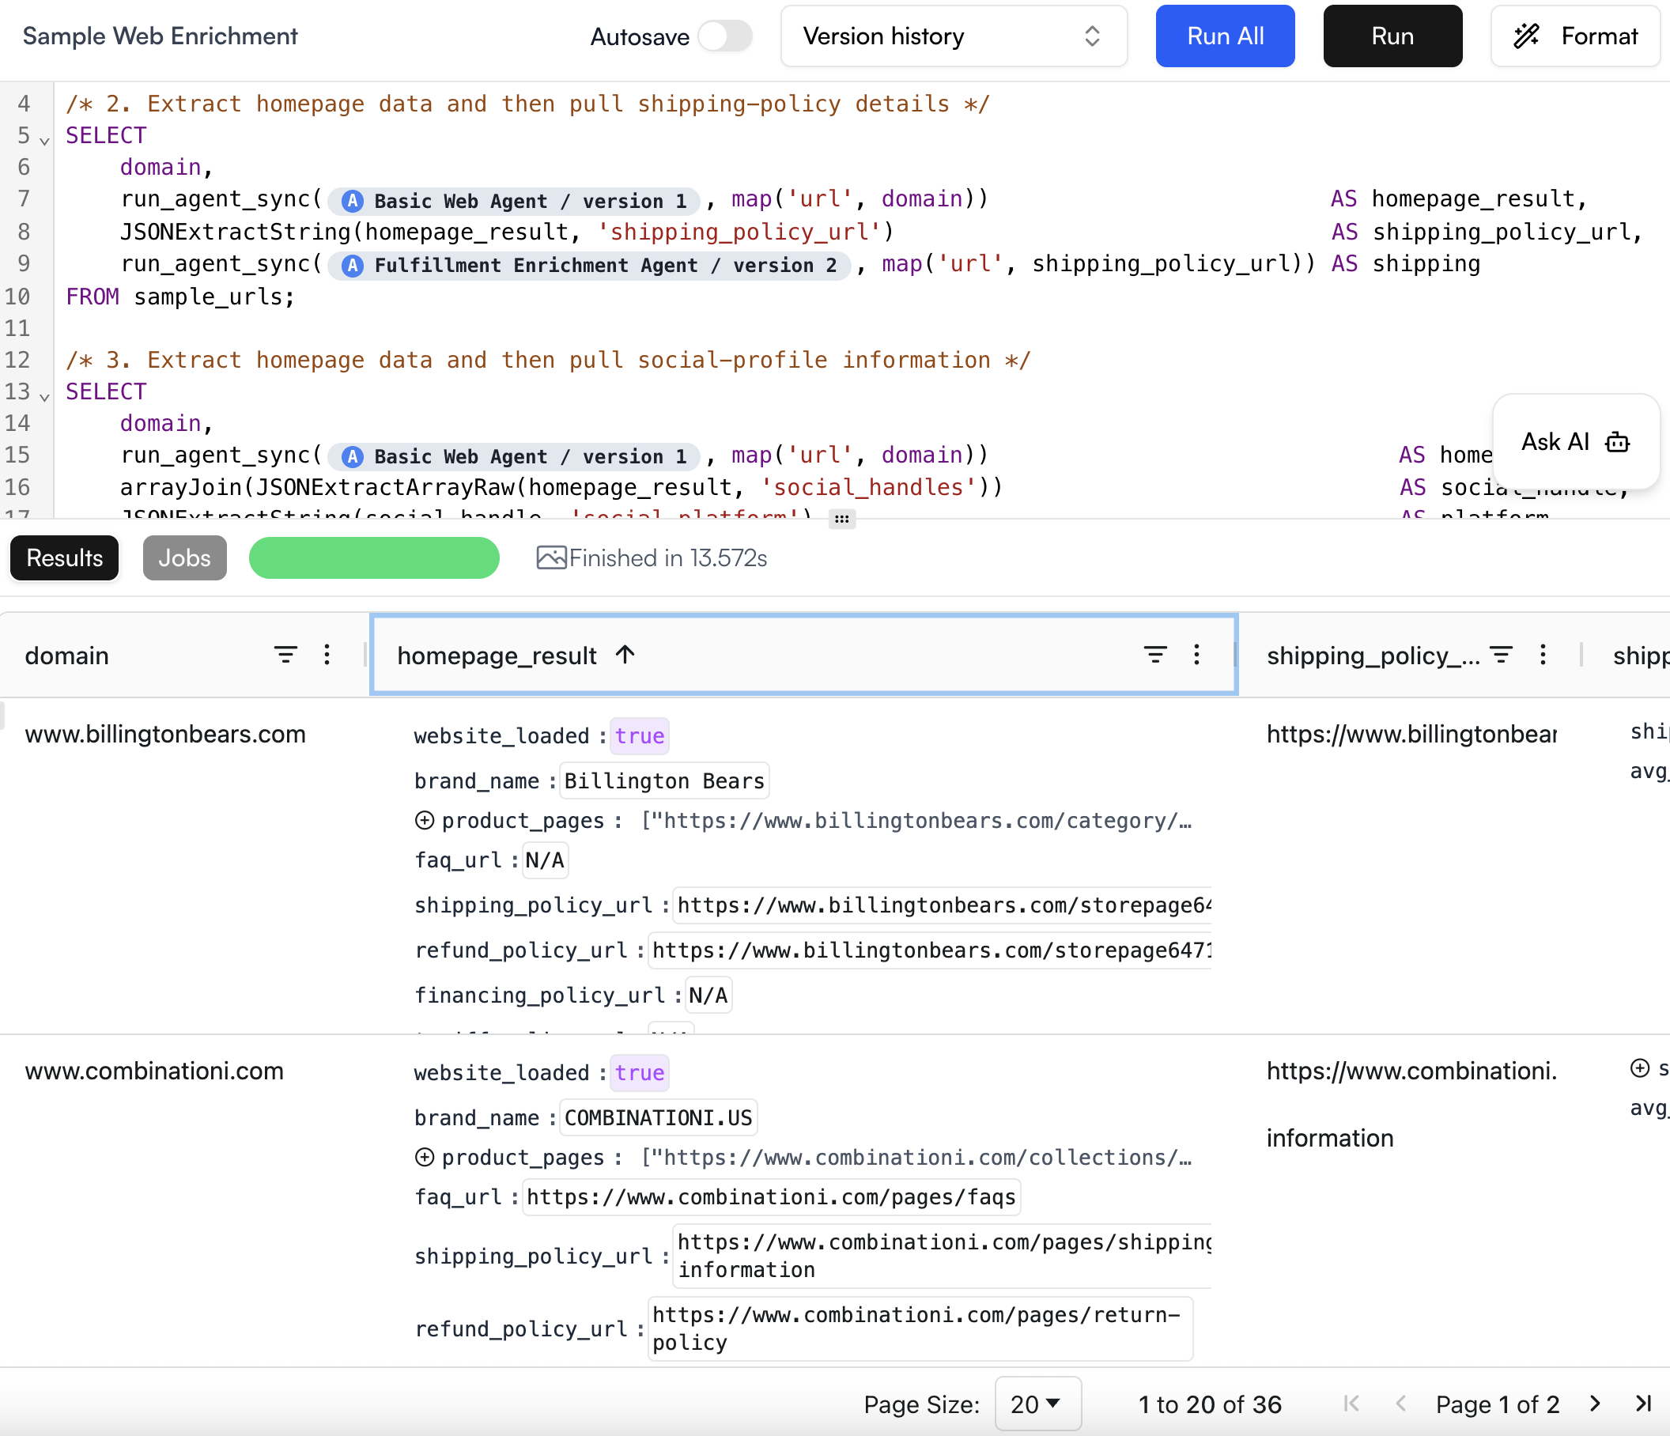The image size is (1670, 1436).
Task: Collapse the SELECT block at line 5
Action: coord(45,141)
